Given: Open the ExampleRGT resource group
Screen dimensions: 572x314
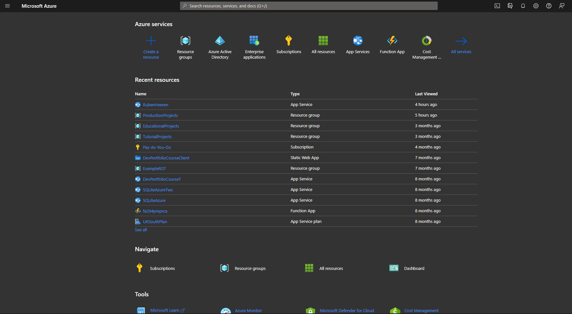Looking at the screenshot, I should point(154,168).
